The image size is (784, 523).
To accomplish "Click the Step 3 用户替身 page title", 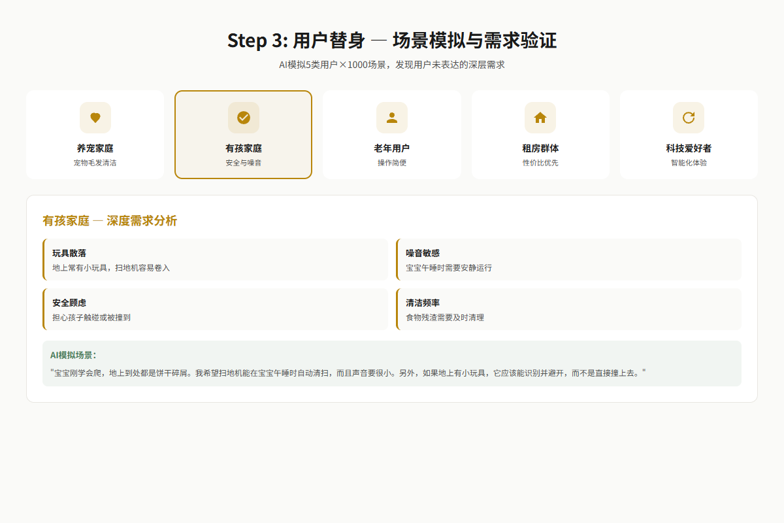I will point(392,41).
